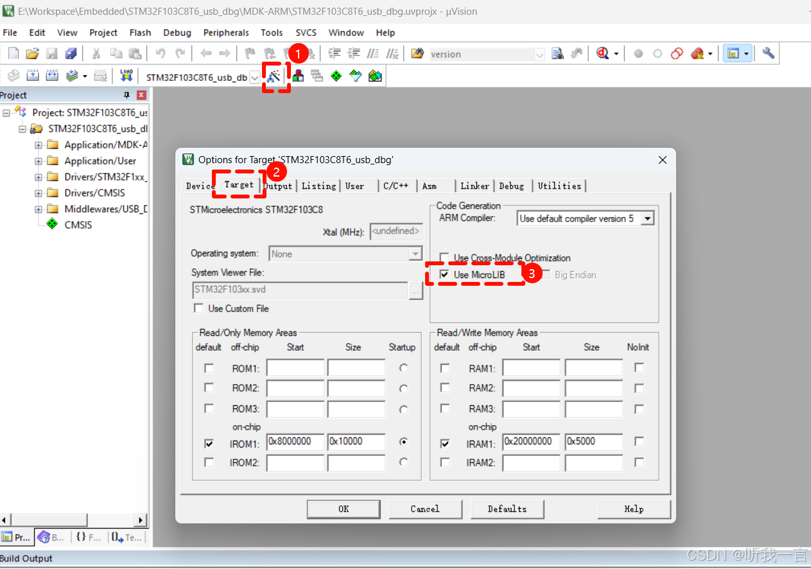Open configuration wrench icon
This screenshot has width=811, height=569.
coord(769,54)
